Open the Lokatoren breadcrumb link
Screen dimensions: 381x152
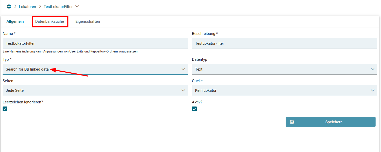tap(27, 7)
